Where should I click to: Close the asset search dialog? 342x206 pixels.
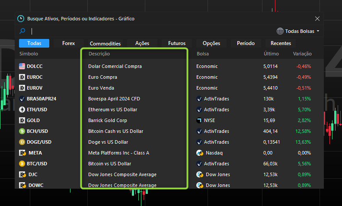(x=317, y=19)
